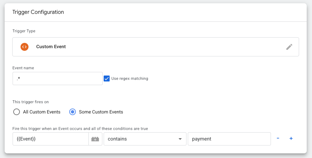The width and height of the screenshot is (312, 158).
Task: Click the dropdown arrow beside 'contains'
Action: [x=180, y=139]
